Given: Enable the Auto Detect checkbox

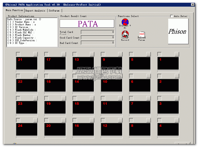Looking at the screenshot, I should (x=172, y=16).
